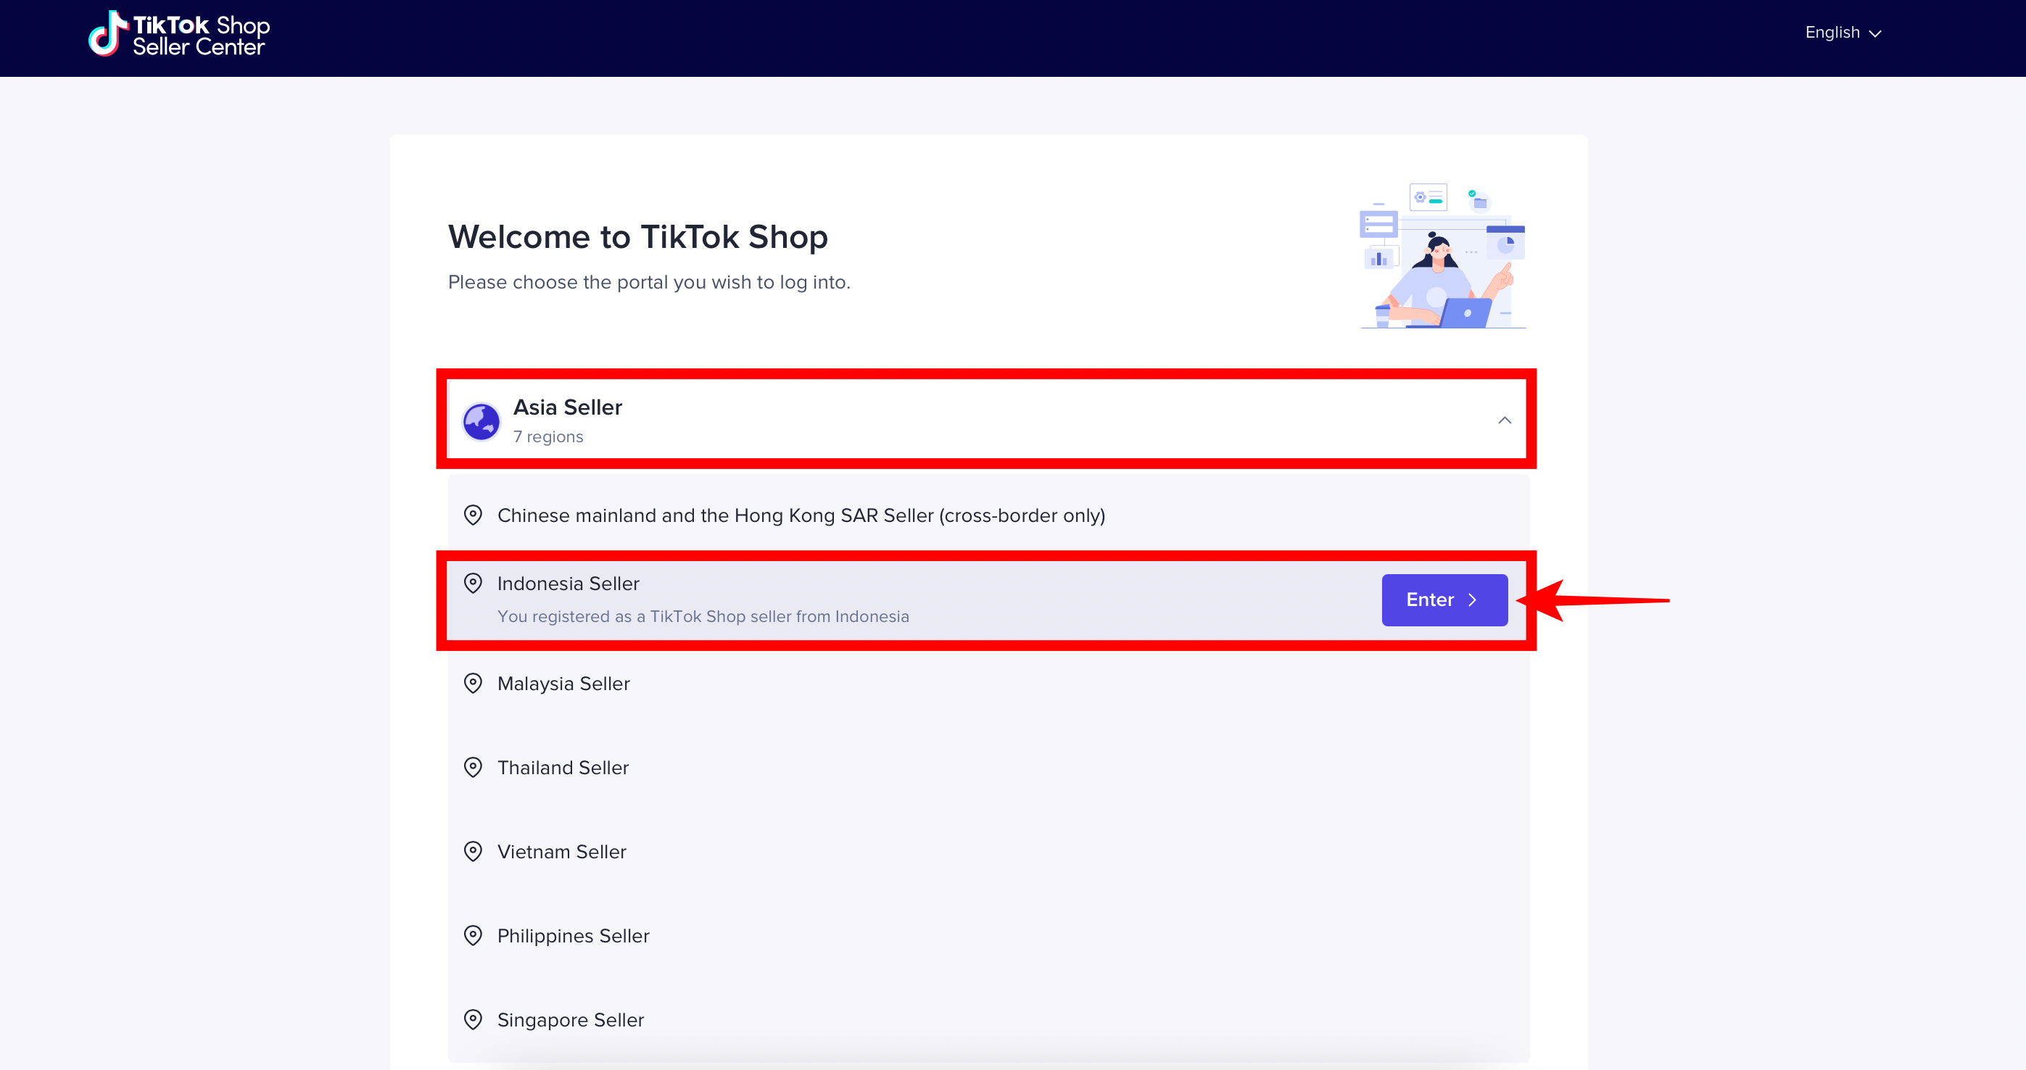This screenshot has height=1070, width=2026.
Task: Click the welcome illustration image
Action: tap(1442, 255)
